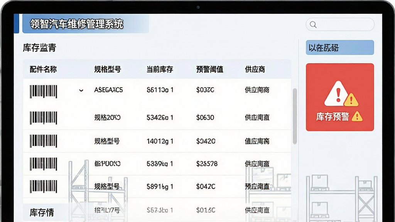Click the barcode in the ASEGAXCS row
This screenshot has height=222, width=395.
(43, 91)
